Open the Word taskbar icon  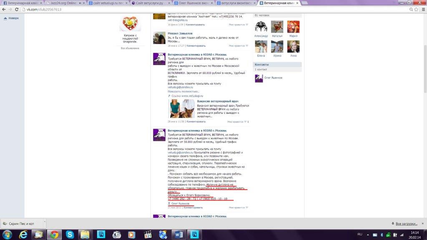pyautogui.click(x=178, y=234)
